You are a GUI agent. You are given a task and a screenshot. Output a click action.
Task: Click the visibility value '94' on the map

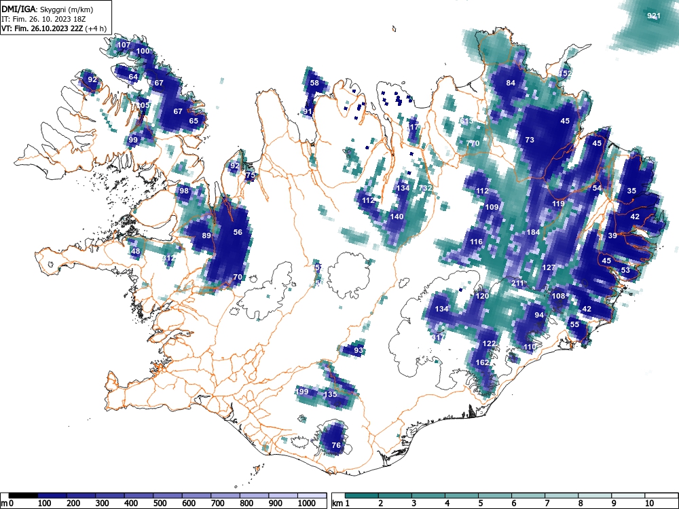click(539, 315)
